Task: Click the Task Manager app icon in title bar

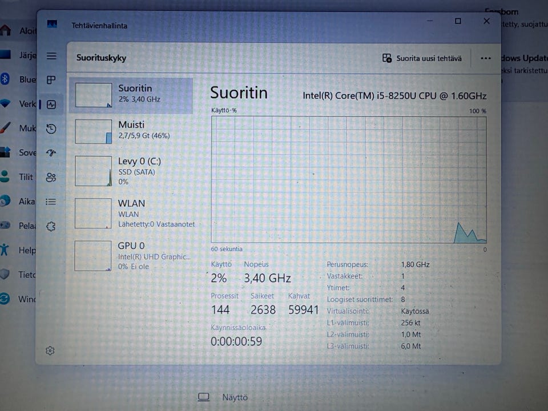Action: pyautogui.click(x=52, y=24)
